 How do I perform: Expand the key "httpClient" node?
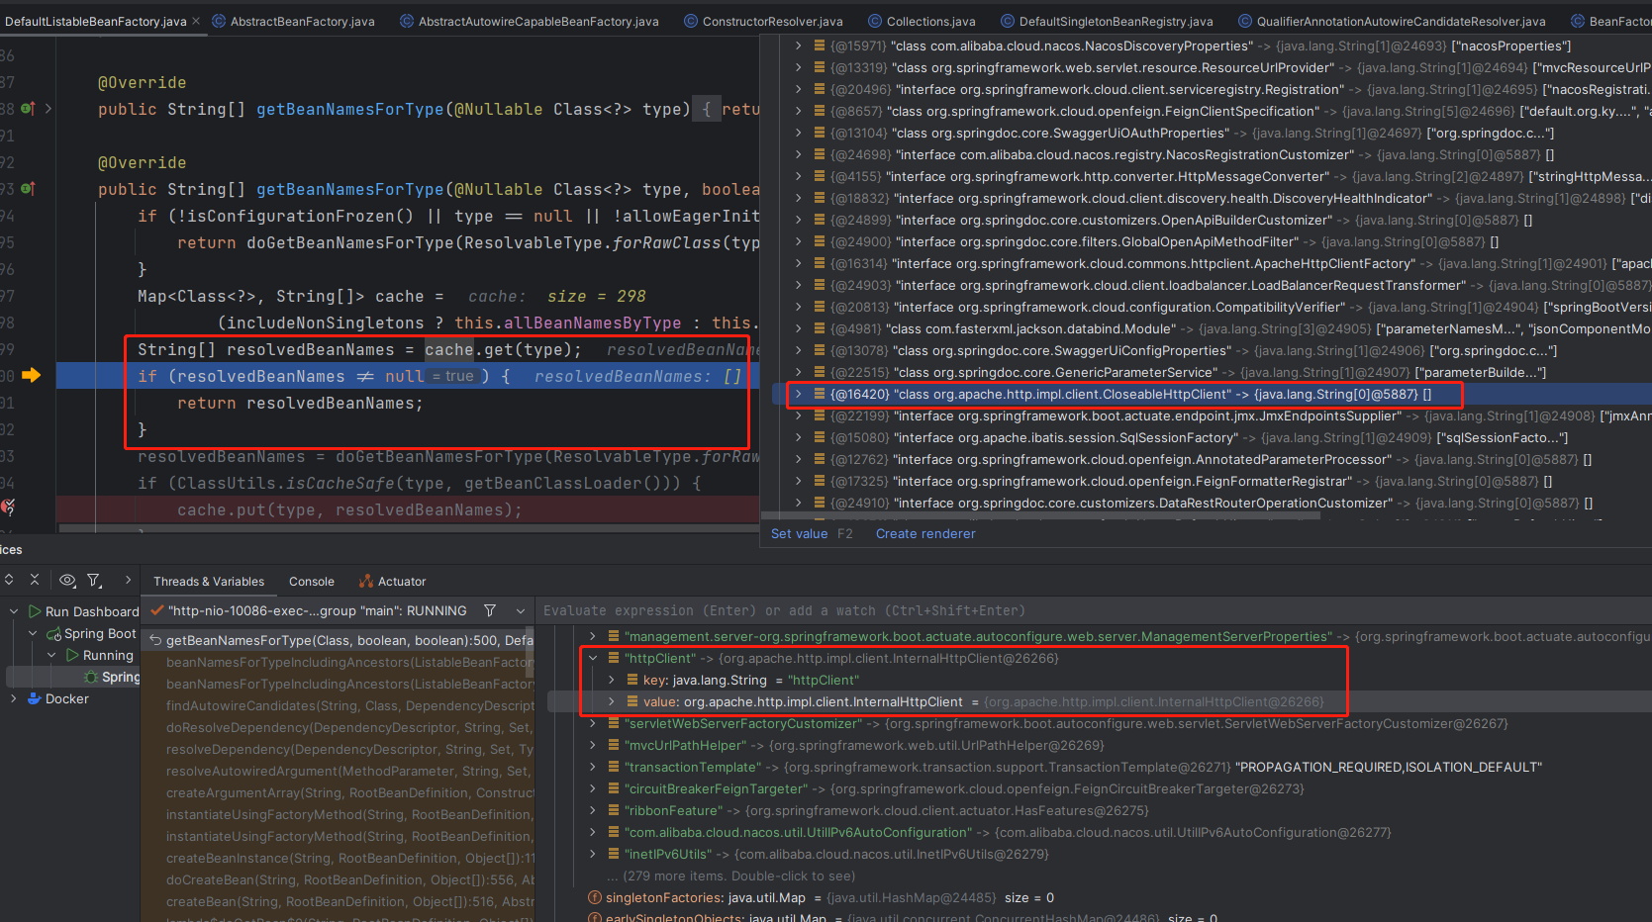(611, 680)
